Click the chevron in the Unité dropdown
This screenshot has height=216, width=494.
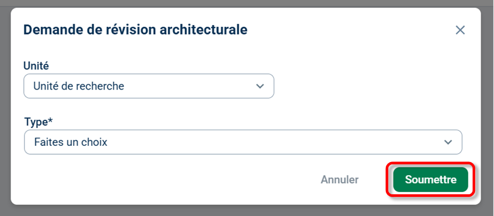click(x=260, y=86)
